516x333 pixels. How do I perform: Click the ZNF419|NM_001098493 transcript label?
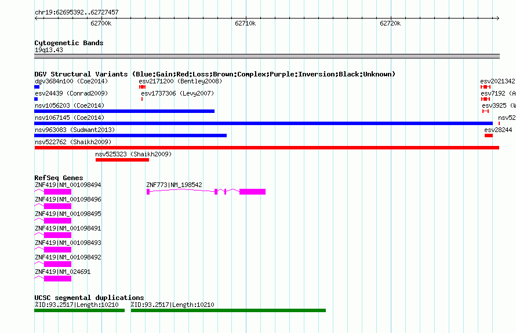(x=68, y=243)
